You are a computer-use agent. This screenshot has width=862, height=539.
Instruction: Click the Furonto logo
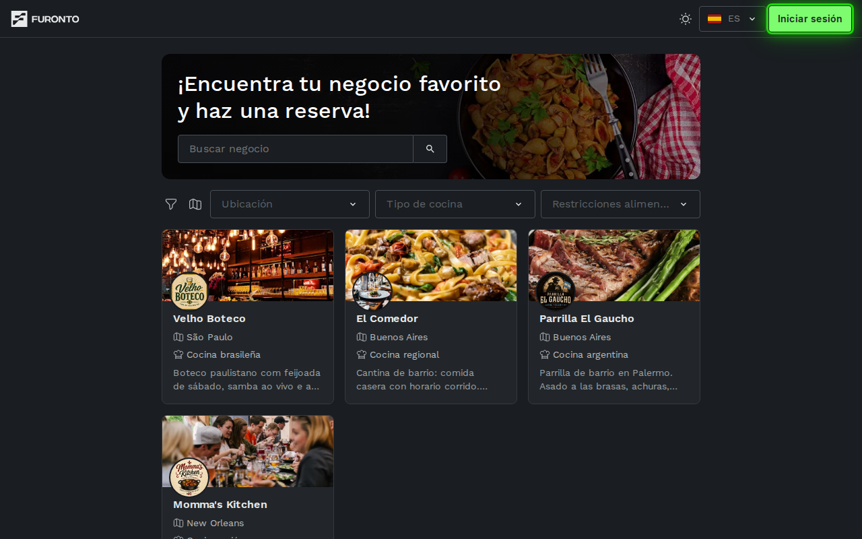(45, 19)
